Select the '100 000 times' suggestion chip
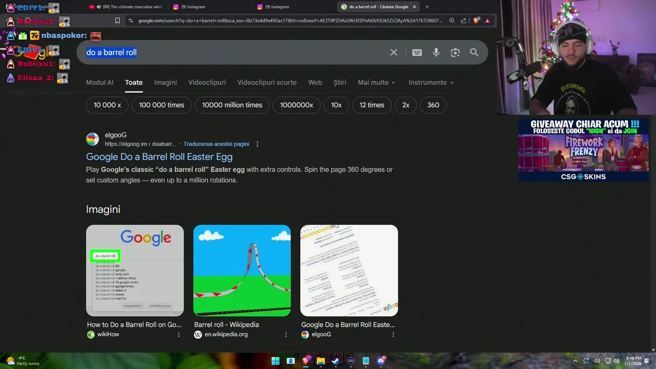Viewport: 656px width, 369px height. (161, 105)
